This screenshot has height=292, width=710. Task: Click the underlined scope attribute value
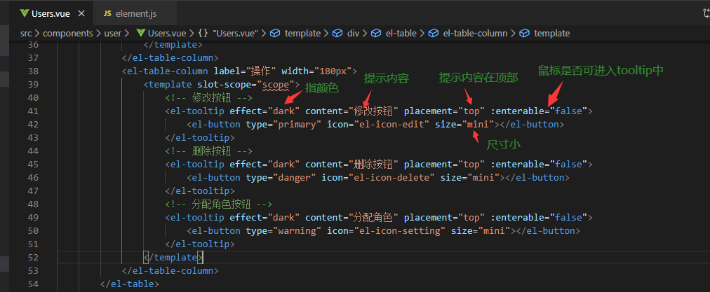pos(276,85)
